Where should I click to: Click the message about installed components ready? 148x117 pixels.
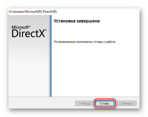click(x=85, y=42)
